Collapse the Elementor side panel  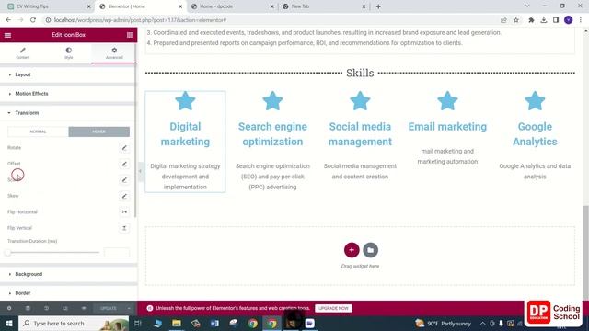[140, 171]
